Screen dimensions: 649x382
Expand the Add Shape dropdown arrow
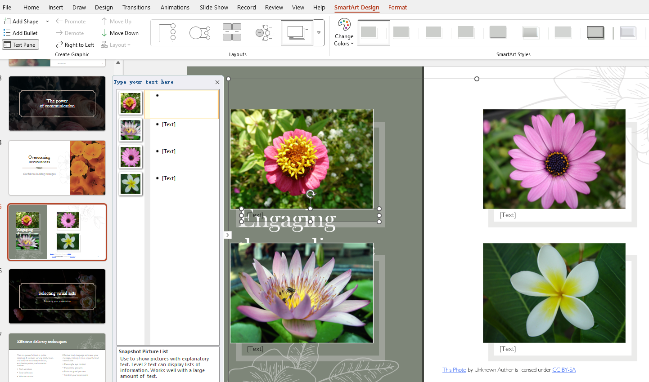pos(47,21)
